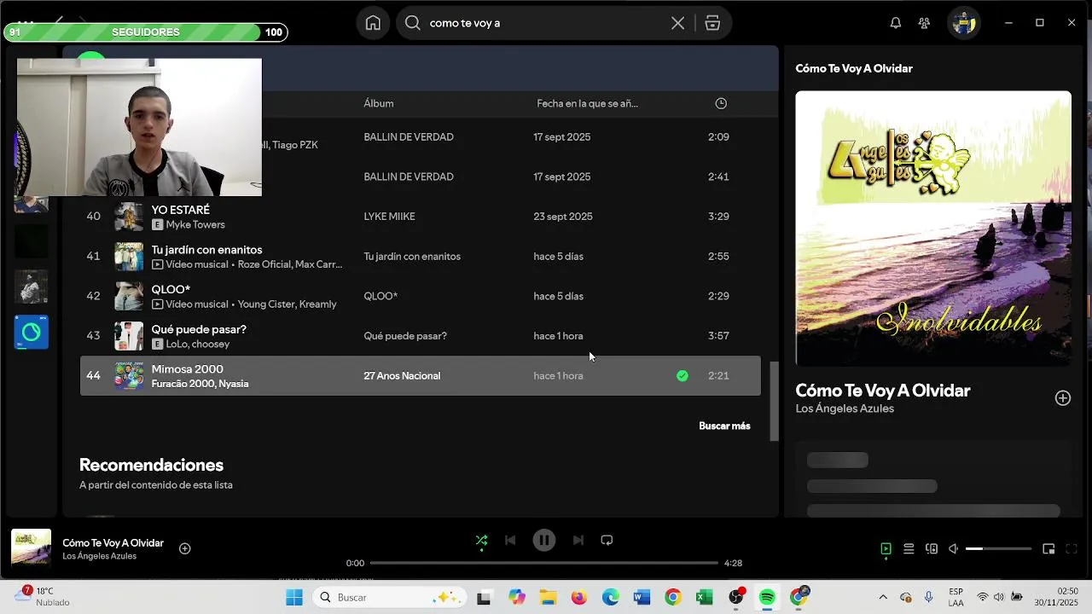
Task: Click the magnifier icon inside the search bar
Action: [412, 23]
